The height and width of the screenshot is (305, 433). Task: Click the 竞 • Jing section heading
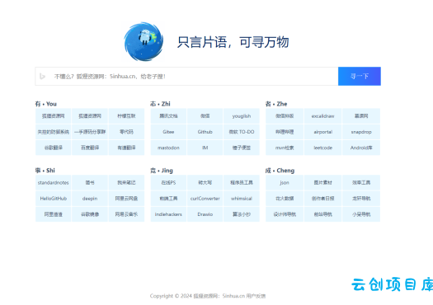(162, 171)
